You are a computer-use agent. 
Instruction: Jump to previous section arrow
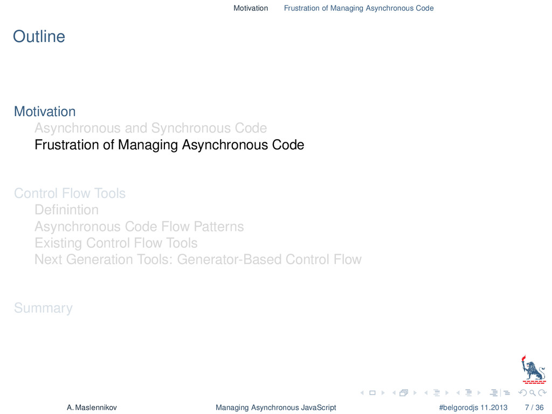click(x=458, y=392)
